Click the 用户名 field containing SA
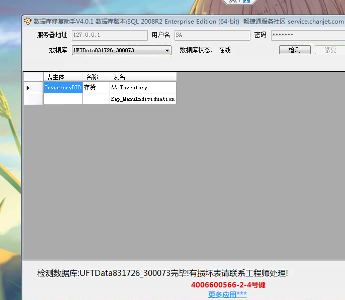This screenshot has width=345, height=300. 212,35
